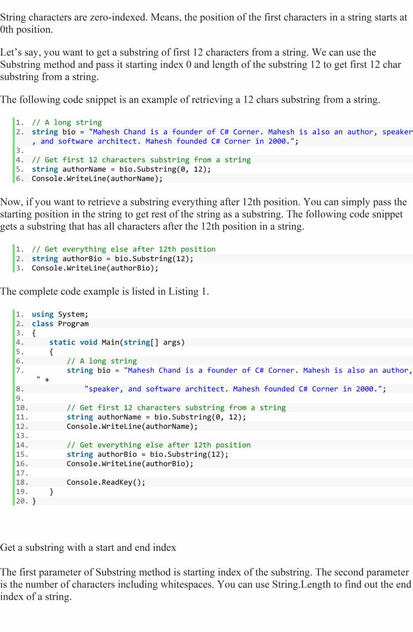Click the comment "Get everything else" in second snippet
This screenshot has height=632, width=413.
(123, 249)
